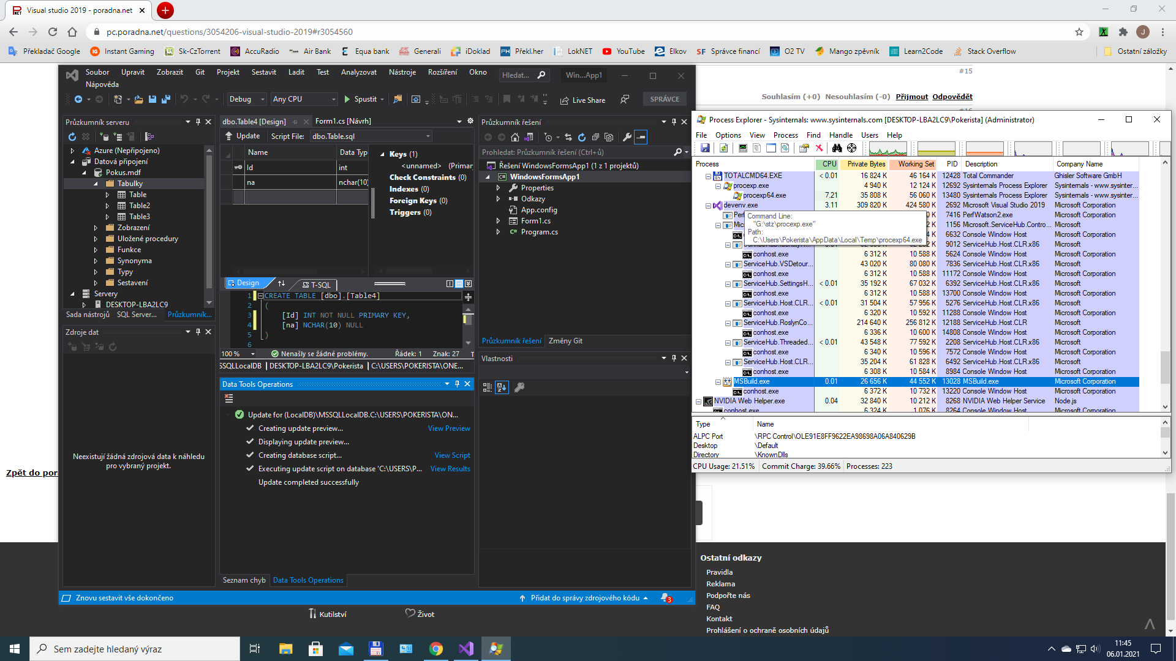Open the Script File dbo.Table.sql dropdown
The image size is (1176, 661).
428,136
